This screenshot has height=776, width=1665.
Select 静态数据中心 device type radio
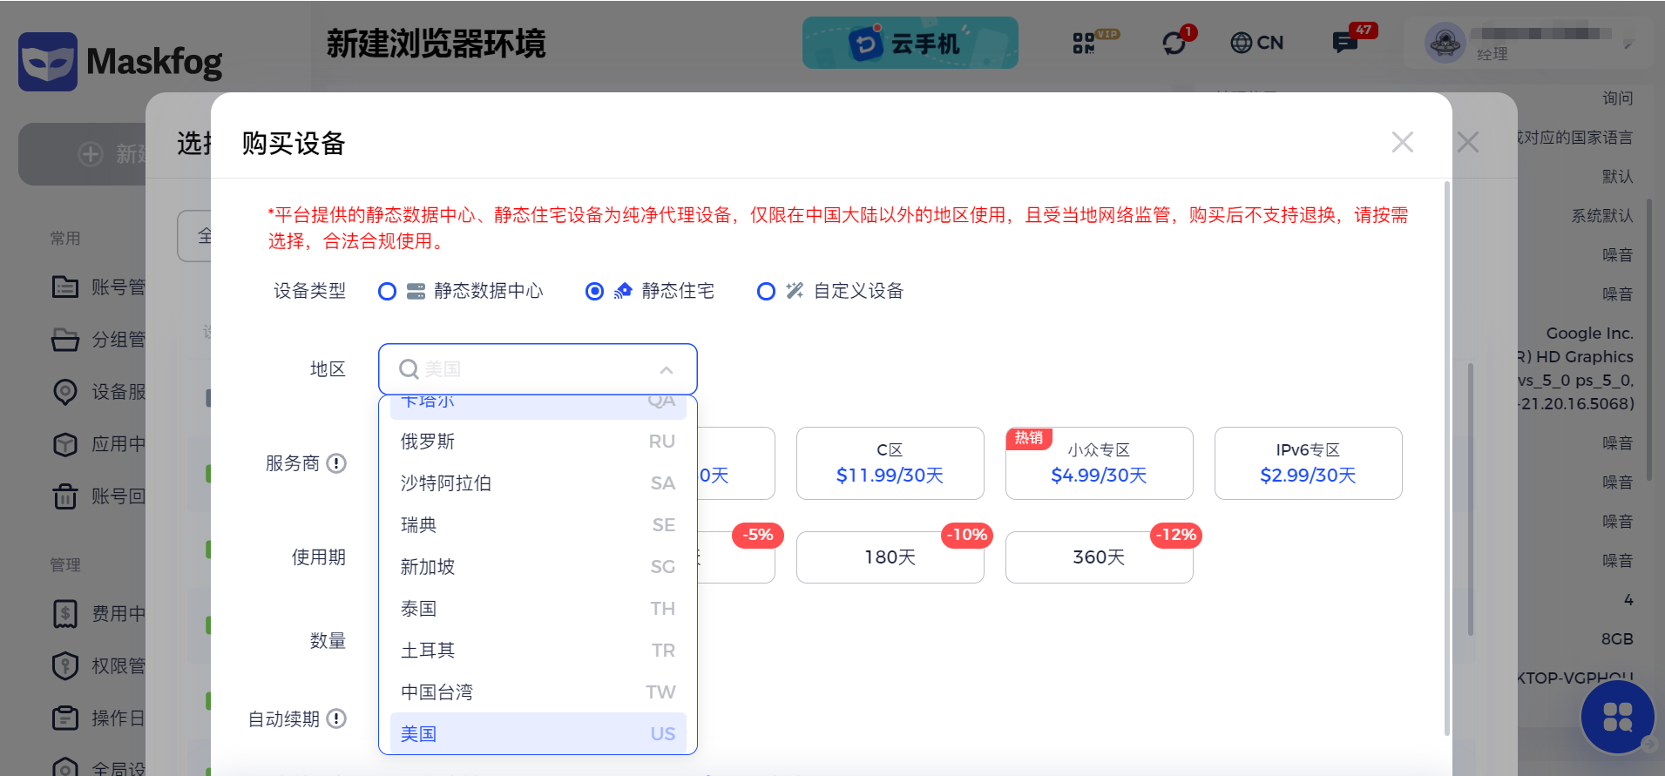click(388, 291)
